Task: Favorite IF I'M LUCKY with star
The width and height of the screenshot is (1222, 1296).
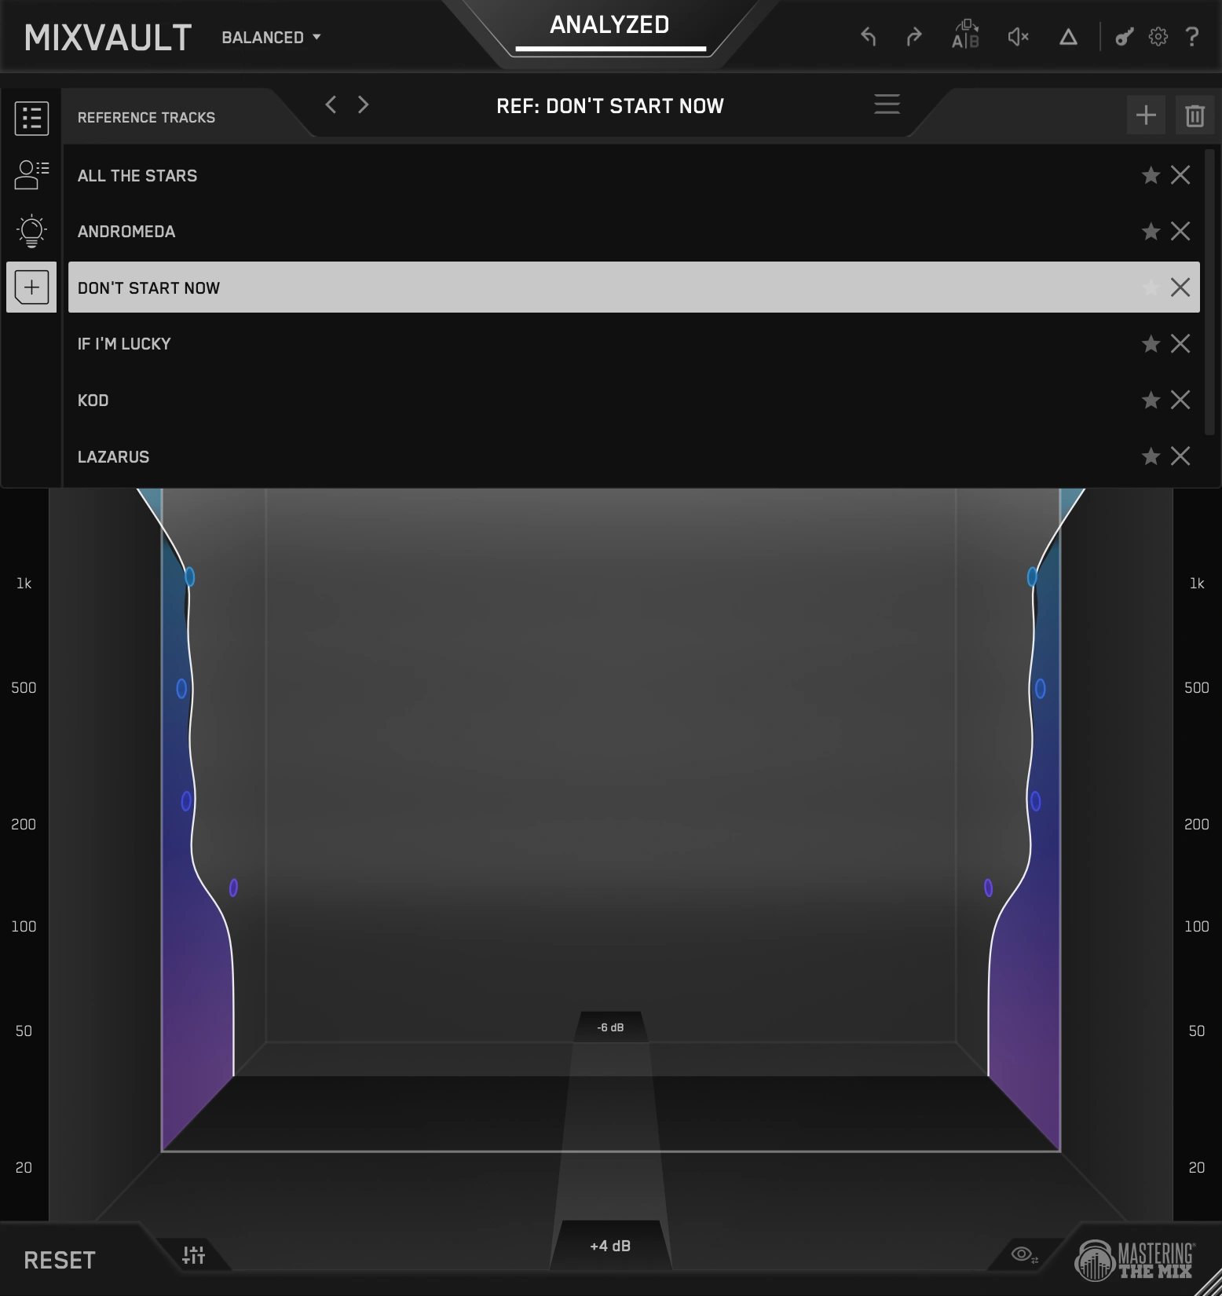Action: pyautogui.click(x=1151, y=343)
